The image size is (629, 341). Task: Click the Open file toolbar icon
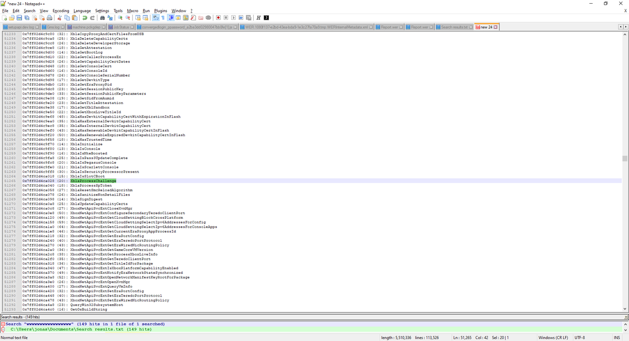pyautogui.click(x=12, y=18)
